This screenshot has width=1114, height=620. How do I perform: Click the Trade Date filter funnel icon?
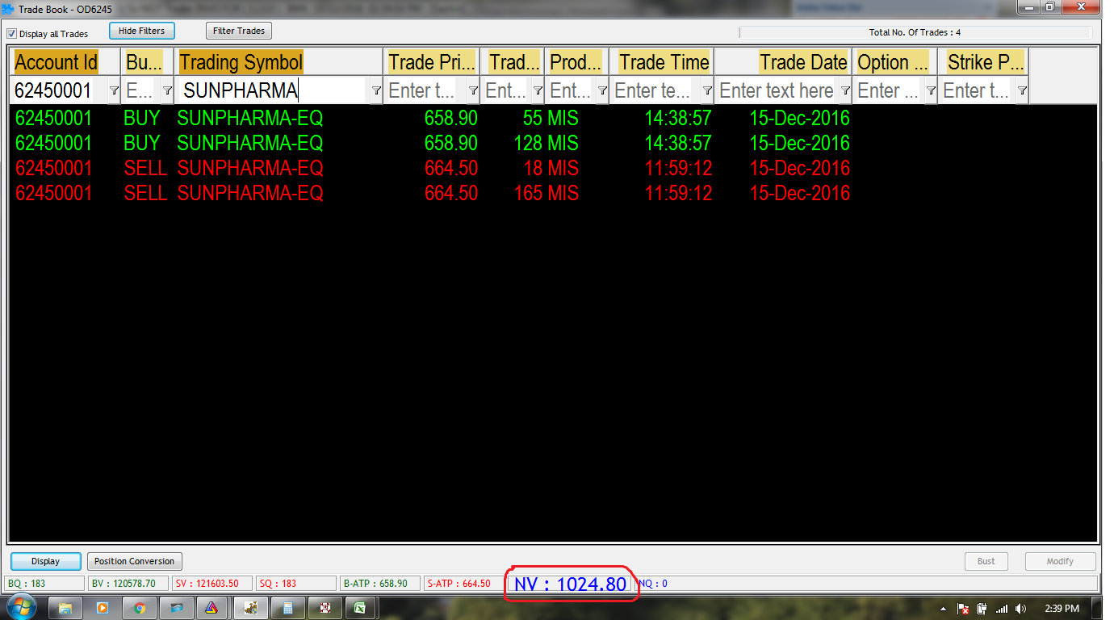pyautogui.click(x=845, y=90)
